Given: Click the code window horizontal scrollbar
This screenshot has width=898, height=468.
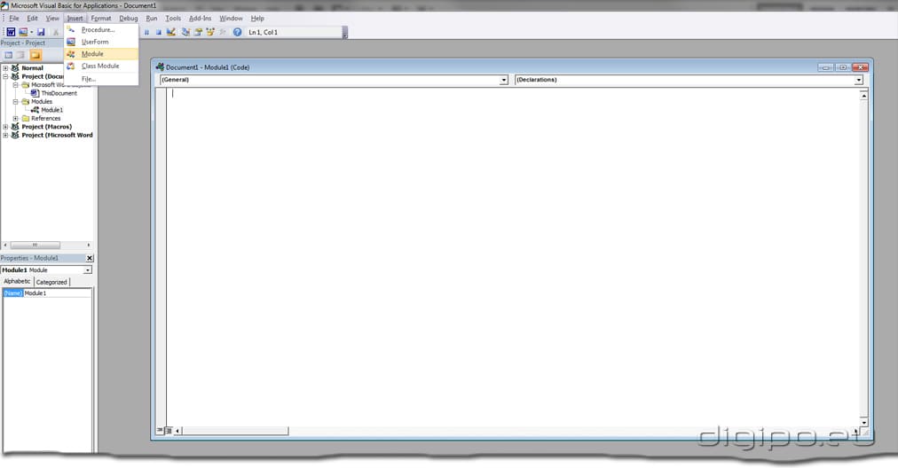Looking at the screenshot, I should 235,430.
